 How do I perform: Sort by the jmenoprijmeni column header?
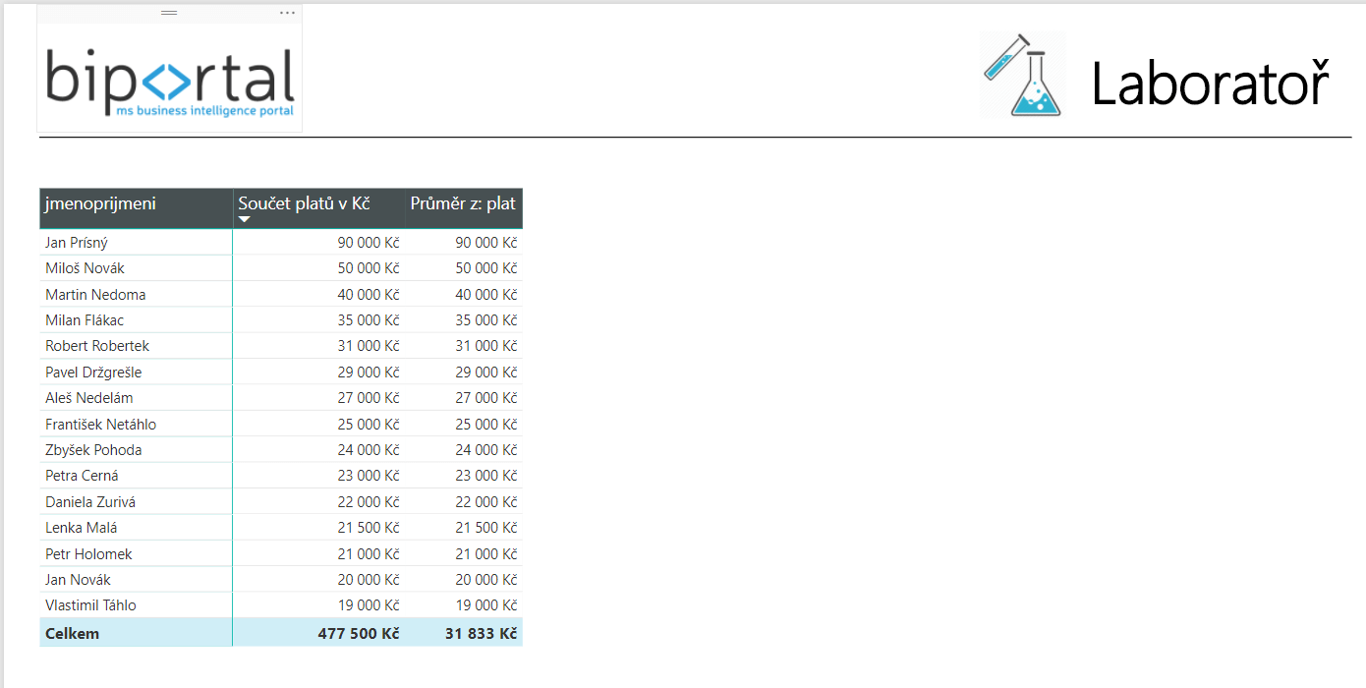coord(100,203)
